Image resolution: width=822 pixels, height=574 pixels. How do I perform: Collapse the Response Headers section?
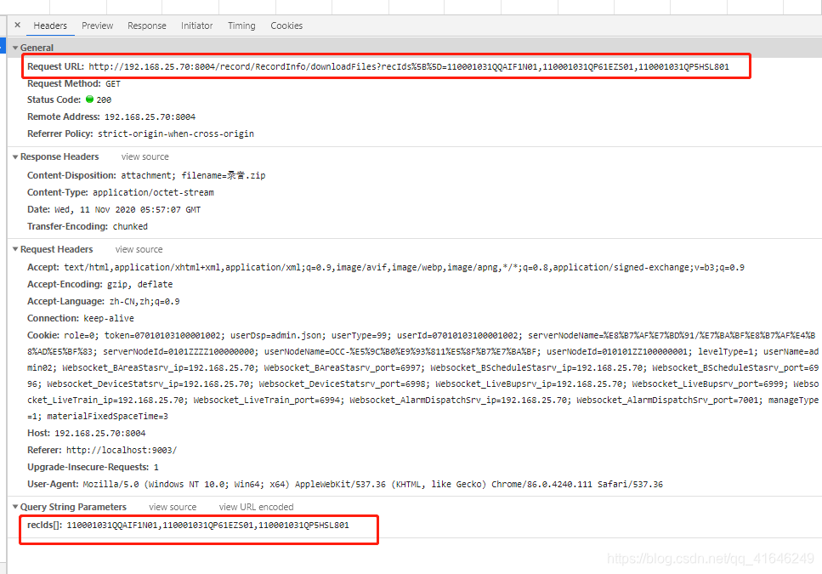tap(17, 156)
